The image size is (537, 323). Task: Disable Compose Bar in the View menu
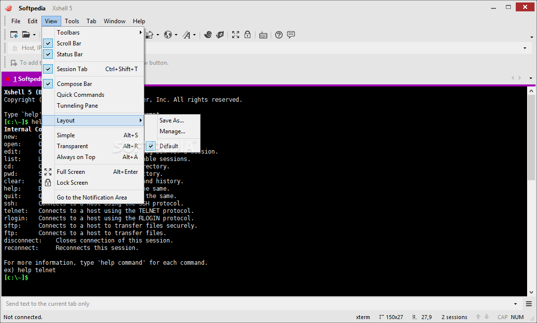click(x=74, y=84)
